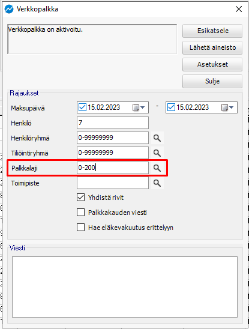Focus the Tiliöintiryhmä range field

(113, 153)
